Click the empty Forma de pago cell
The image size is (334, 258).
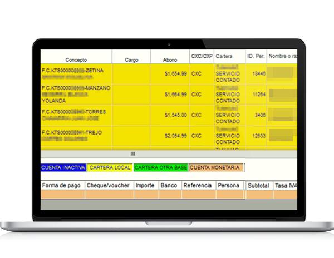pos(62,195)
